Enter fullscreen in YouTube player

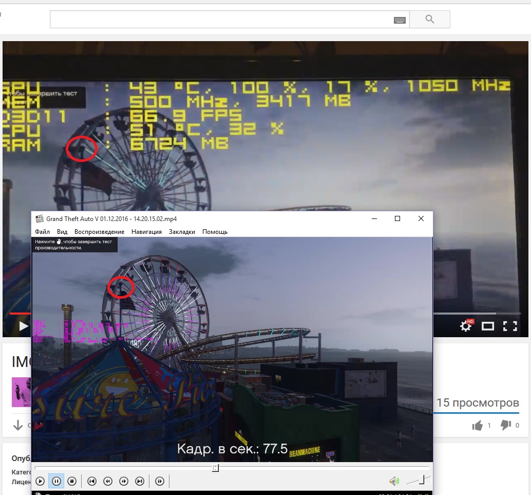pos(510,326)
